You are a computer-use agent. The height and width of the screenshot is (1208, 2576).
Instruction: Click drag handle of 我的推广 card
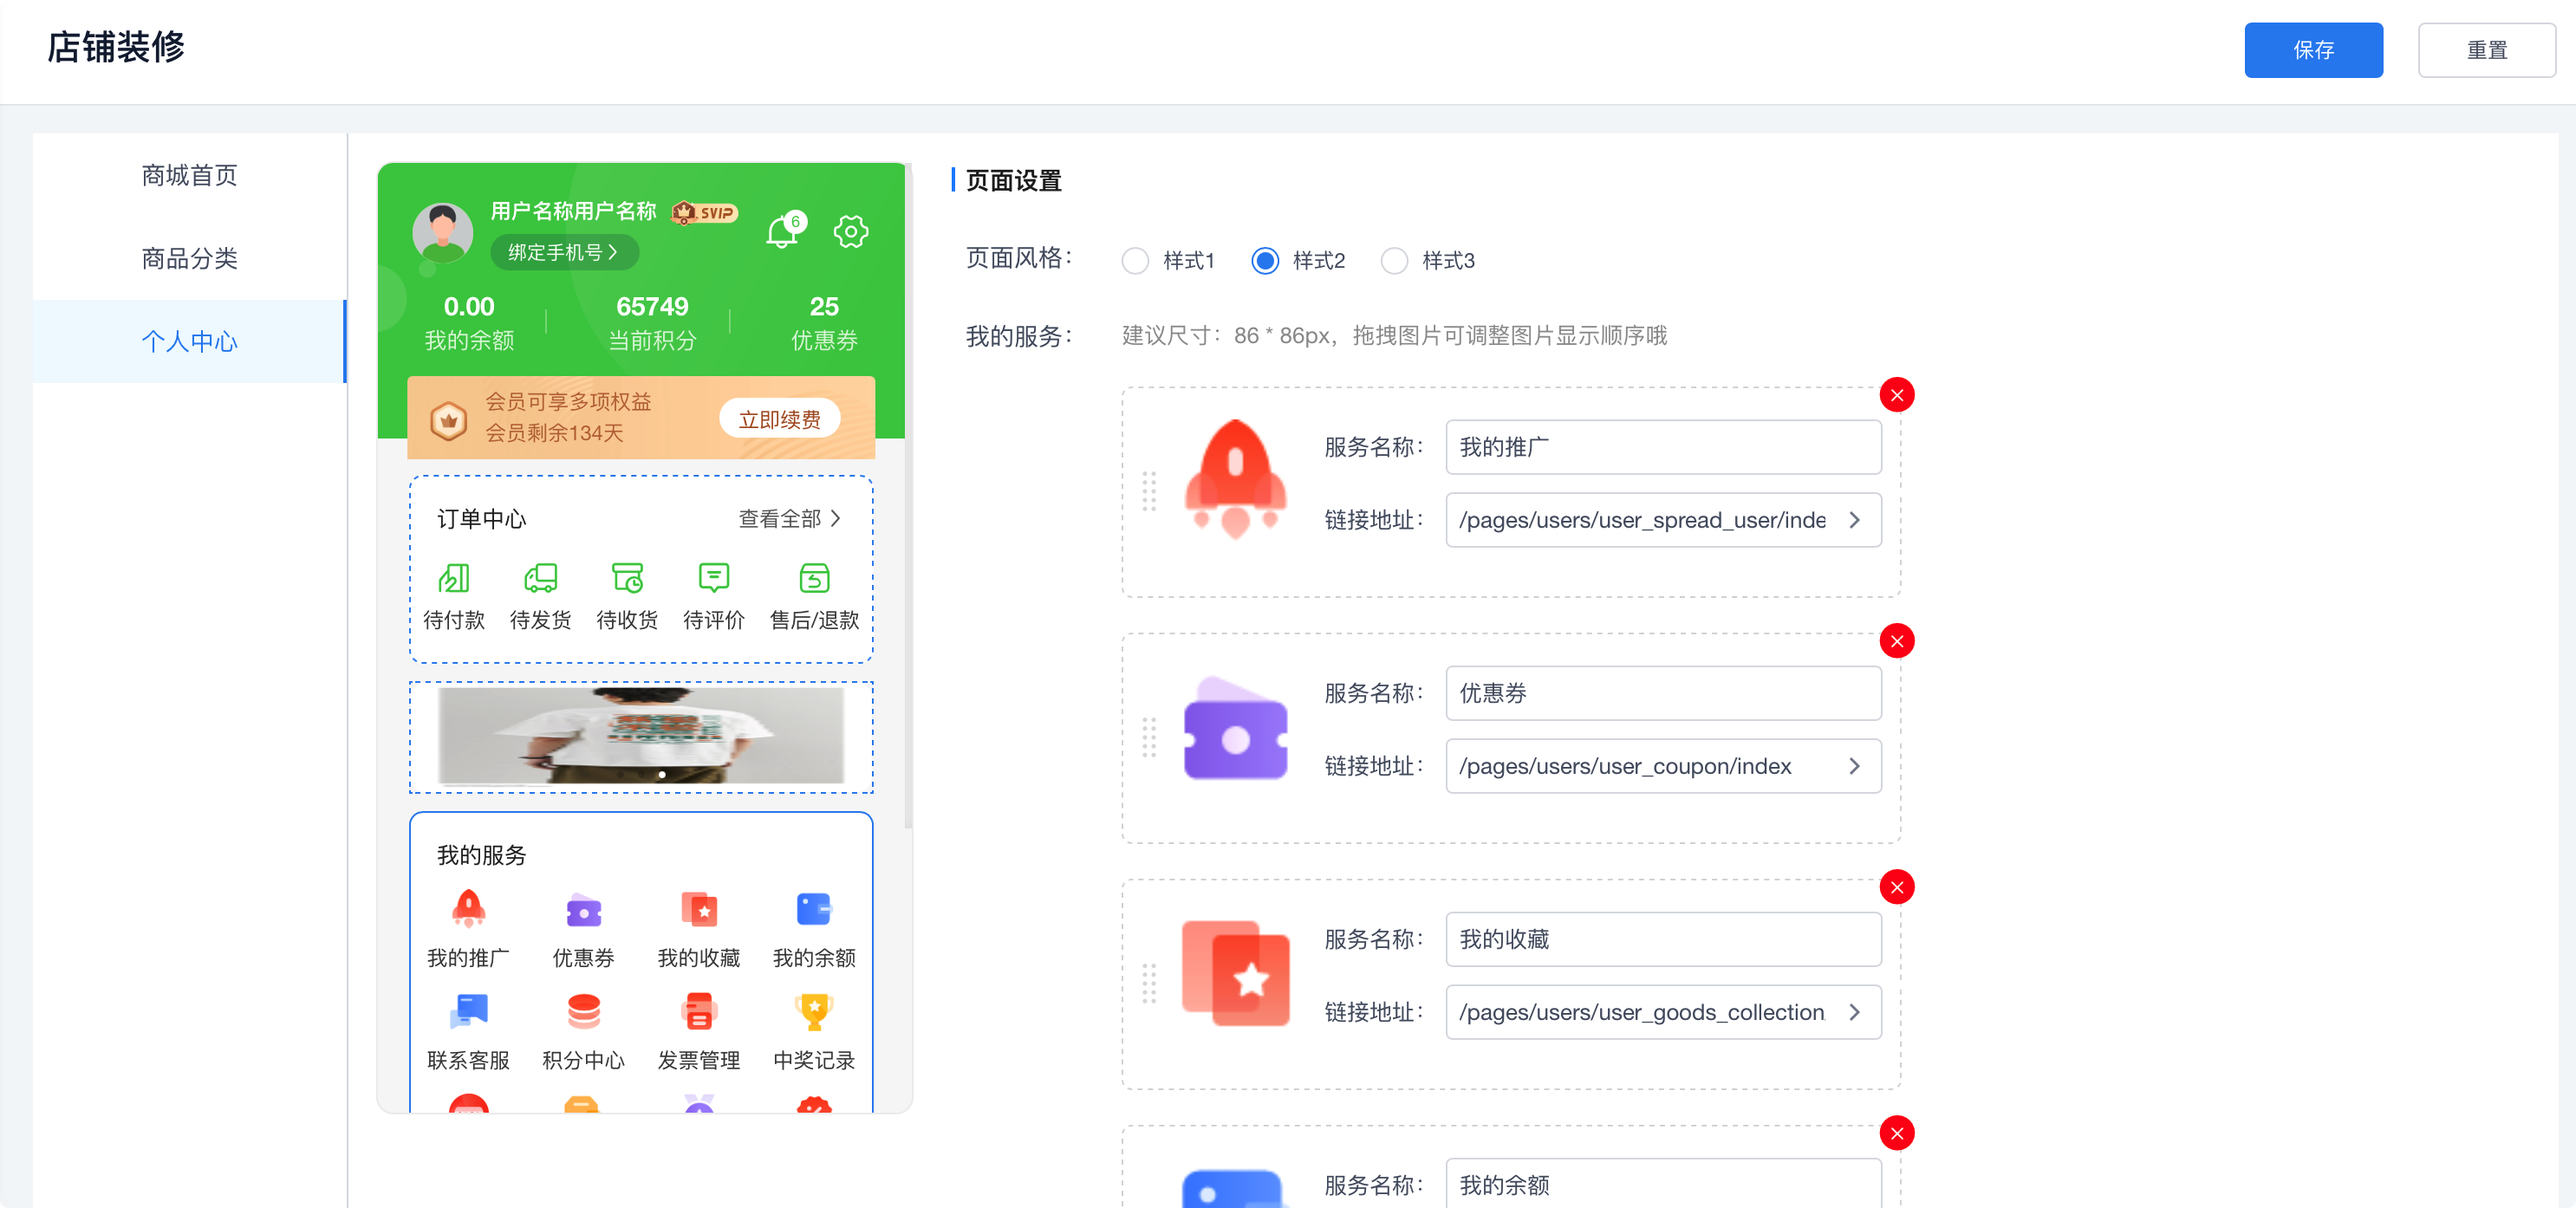[1149, 491]
